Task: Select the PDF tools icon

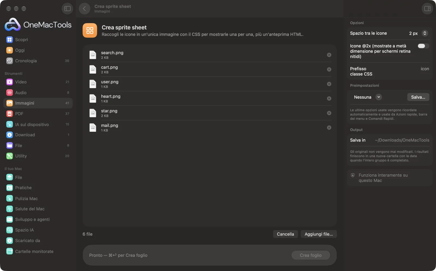Action: click(x=10, y=114)
